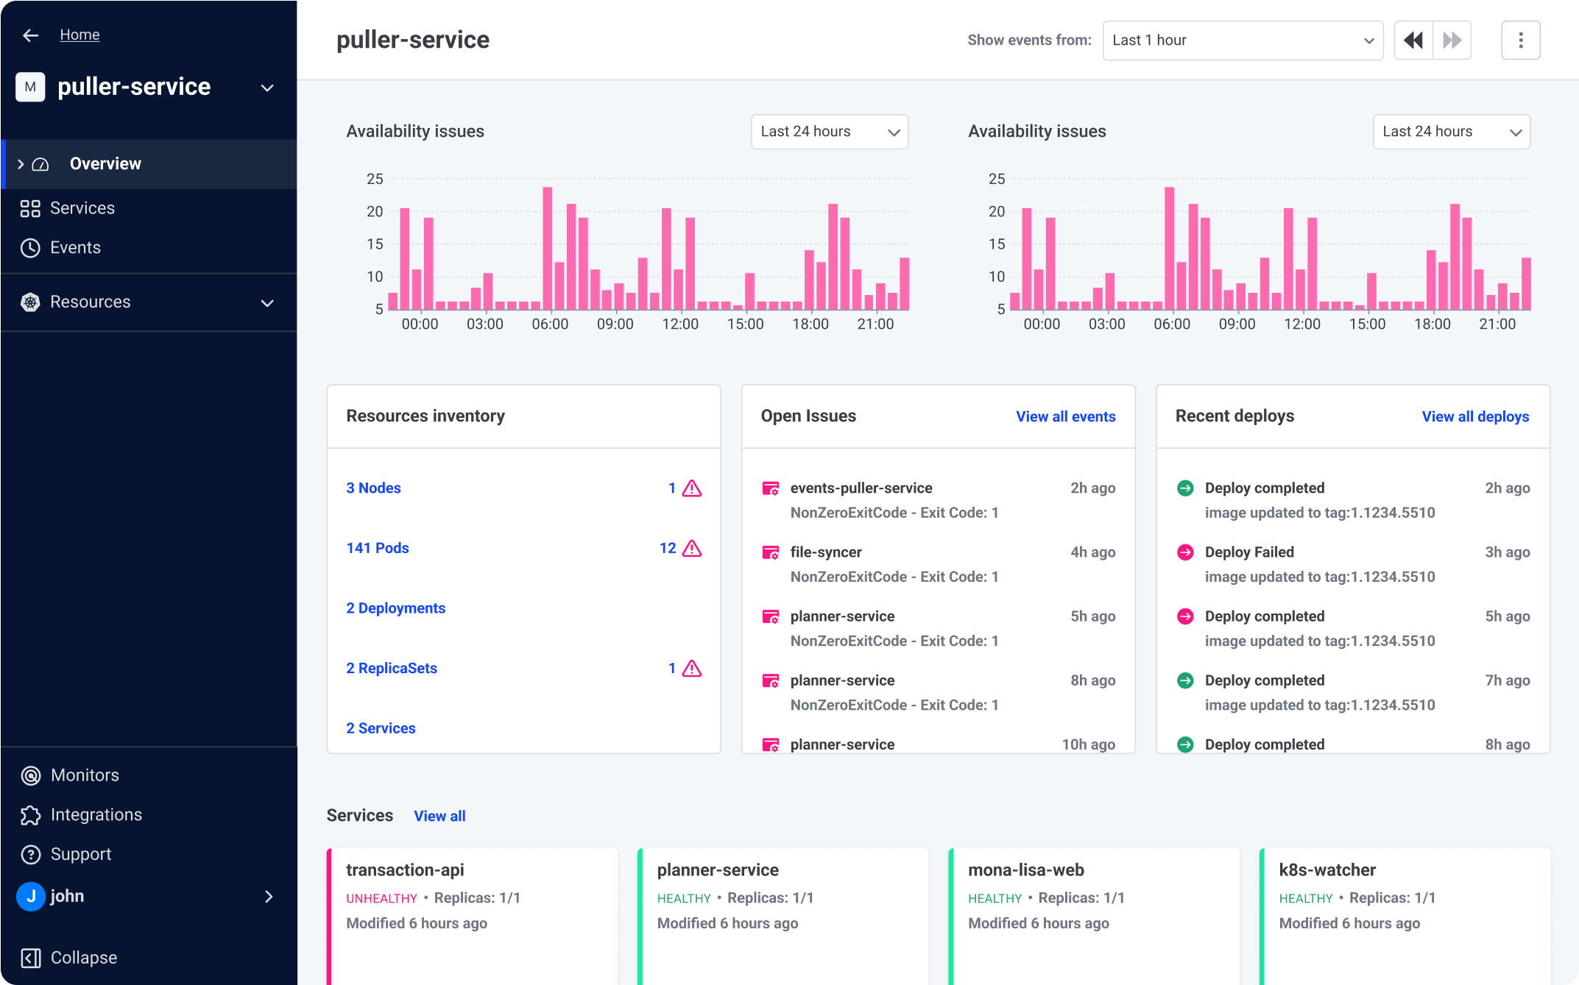1579x985 pixels.
Task: Click the Integrations puzzle icon
Action: [31, 815]
